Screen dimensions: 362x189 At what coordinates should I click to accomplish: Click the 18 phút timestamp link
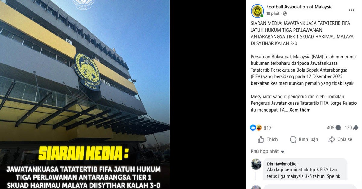[x=273, y=14]
